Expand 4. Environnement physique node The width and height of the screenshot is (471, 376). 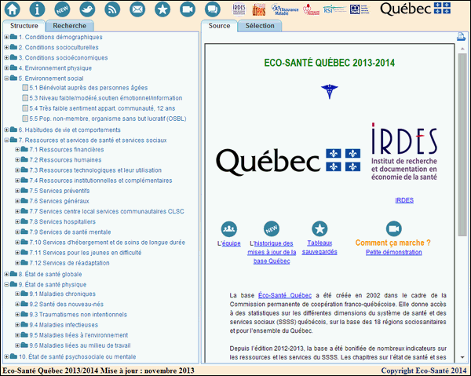[6, 68]
